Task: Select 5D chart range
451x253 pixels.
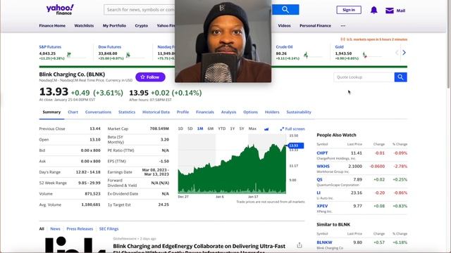Action: pos(190,129)
